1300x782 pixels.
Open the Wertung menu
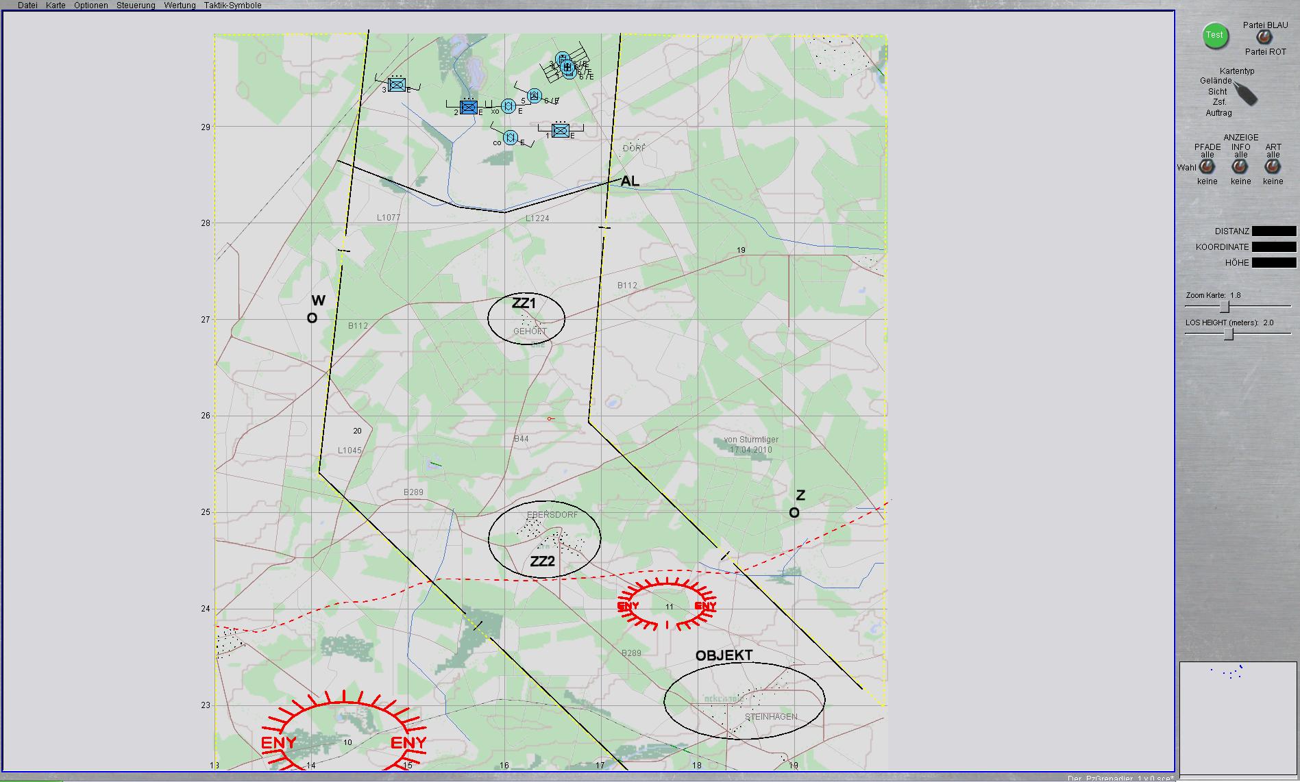click(x=180, y=5)
